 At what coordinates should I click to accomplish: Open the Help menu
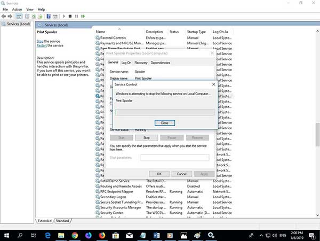[41, 10]
